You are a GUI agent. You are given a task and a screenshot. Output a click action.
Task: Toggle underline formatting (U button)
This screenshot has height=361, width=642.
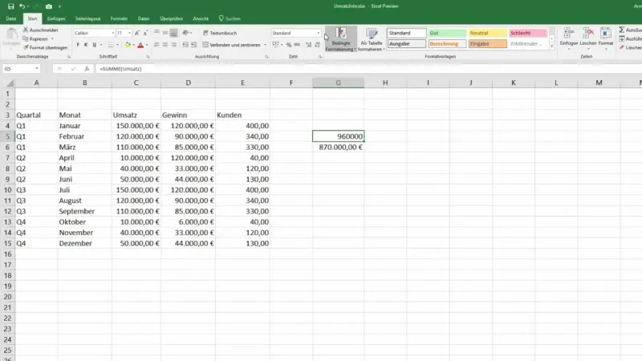tap(94, 45)
